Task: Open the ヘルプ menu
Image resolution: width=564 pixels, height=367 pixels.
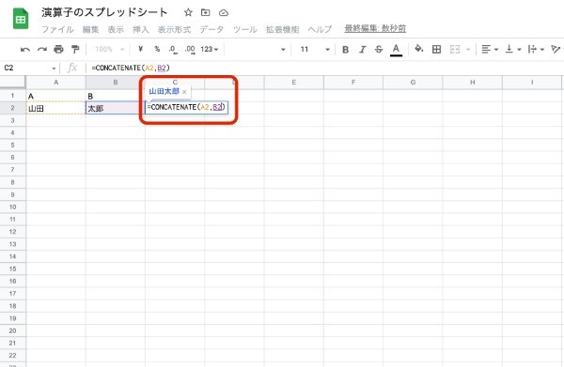Action: 320,29
